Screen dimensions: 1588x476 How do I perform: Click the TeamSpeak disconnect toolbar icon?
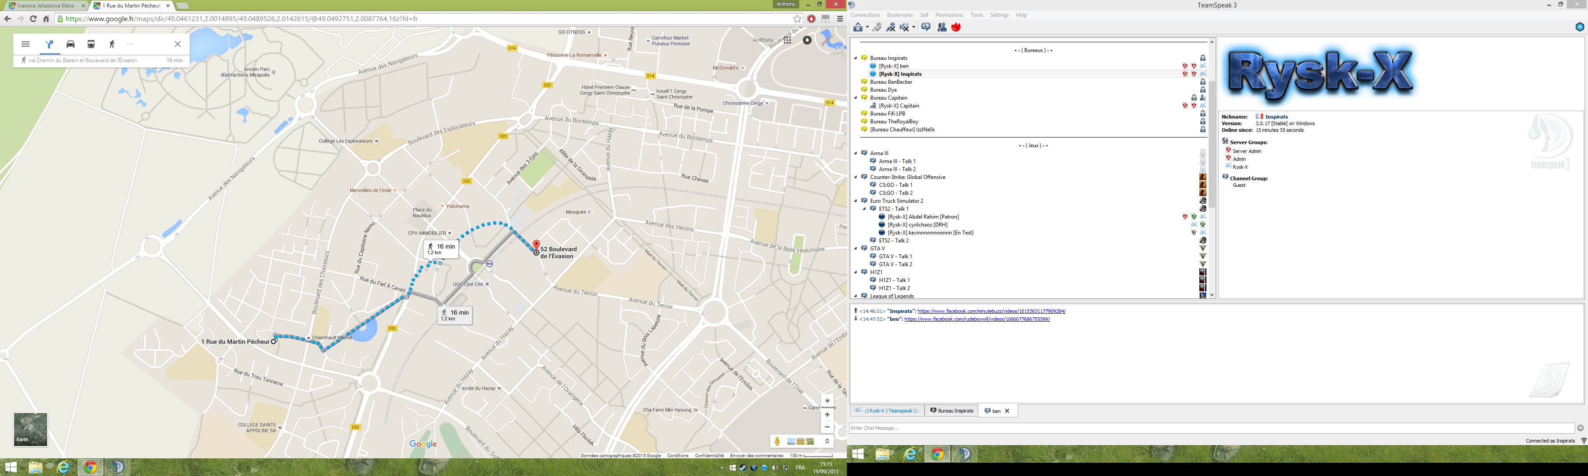pyautogui.click(x=858, y=27)
